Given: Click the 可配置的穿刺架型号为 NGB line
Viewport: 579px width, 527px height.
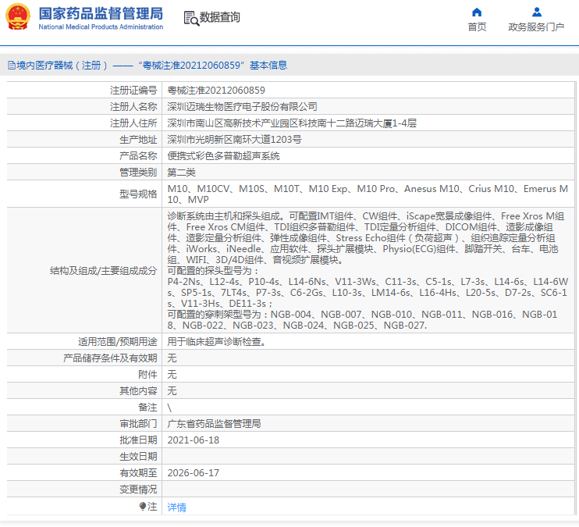Looking at the screenshot, I should click(362, 320).
